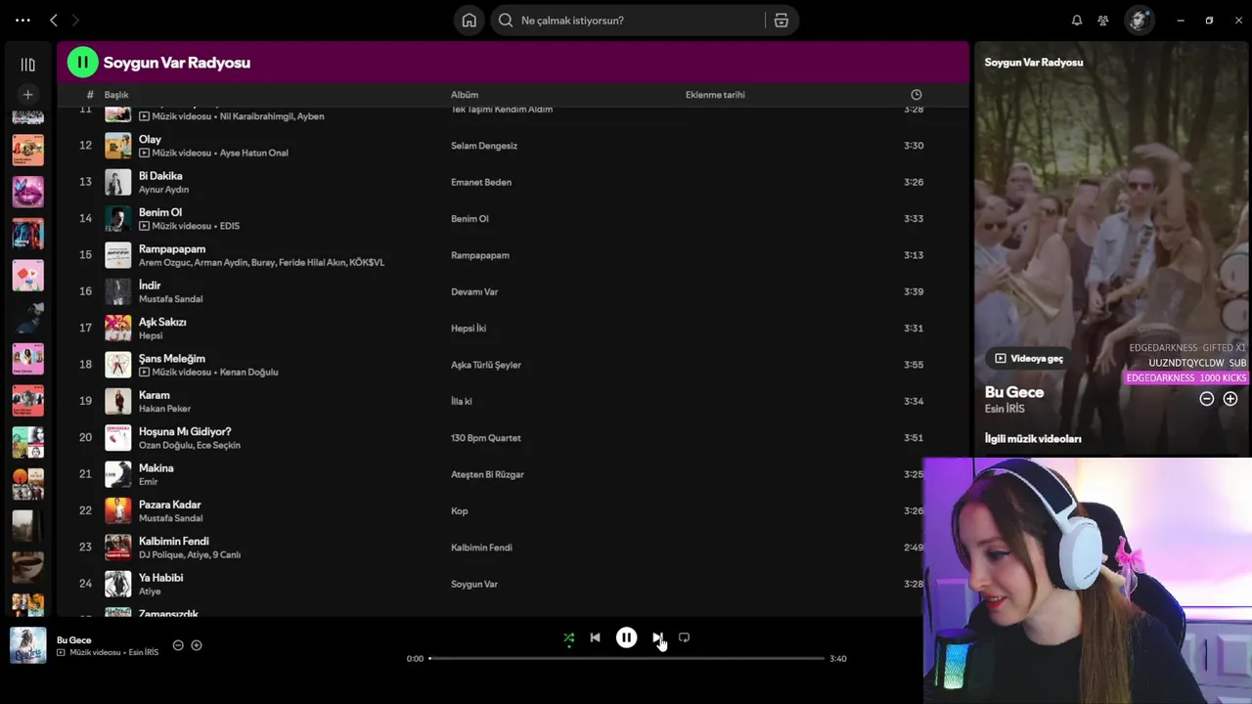Open the Friend Activity icon
Image resolution: width=1252 pixels, height=704 pixels.
click(1103, 21)
